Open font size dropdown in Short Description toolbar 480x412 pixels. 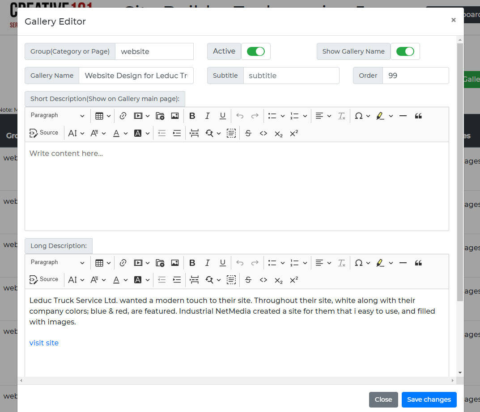point(76,133)
